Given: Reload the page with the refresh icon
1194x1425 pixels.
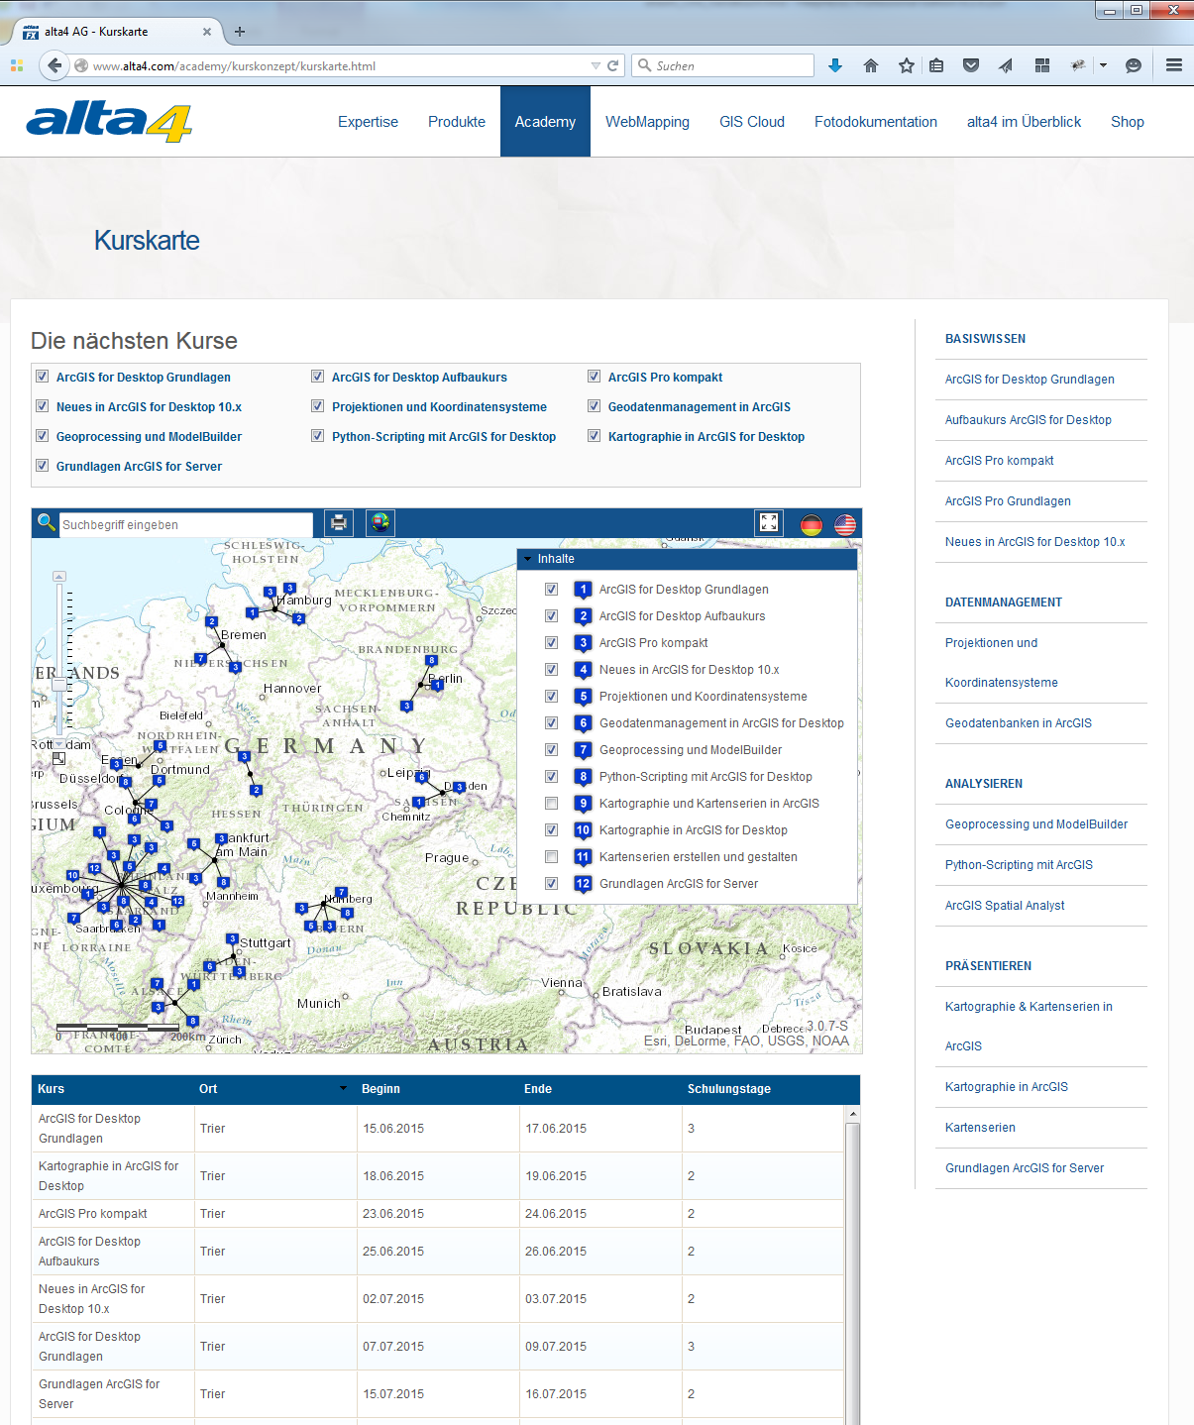Looking at the screenshot, I should [x=613, y=65].
